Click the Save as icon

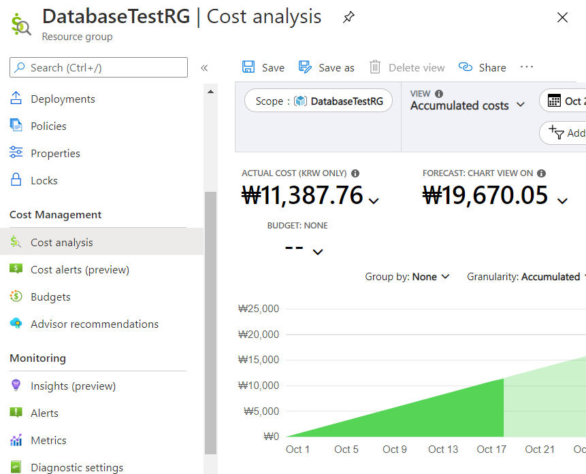305,67
